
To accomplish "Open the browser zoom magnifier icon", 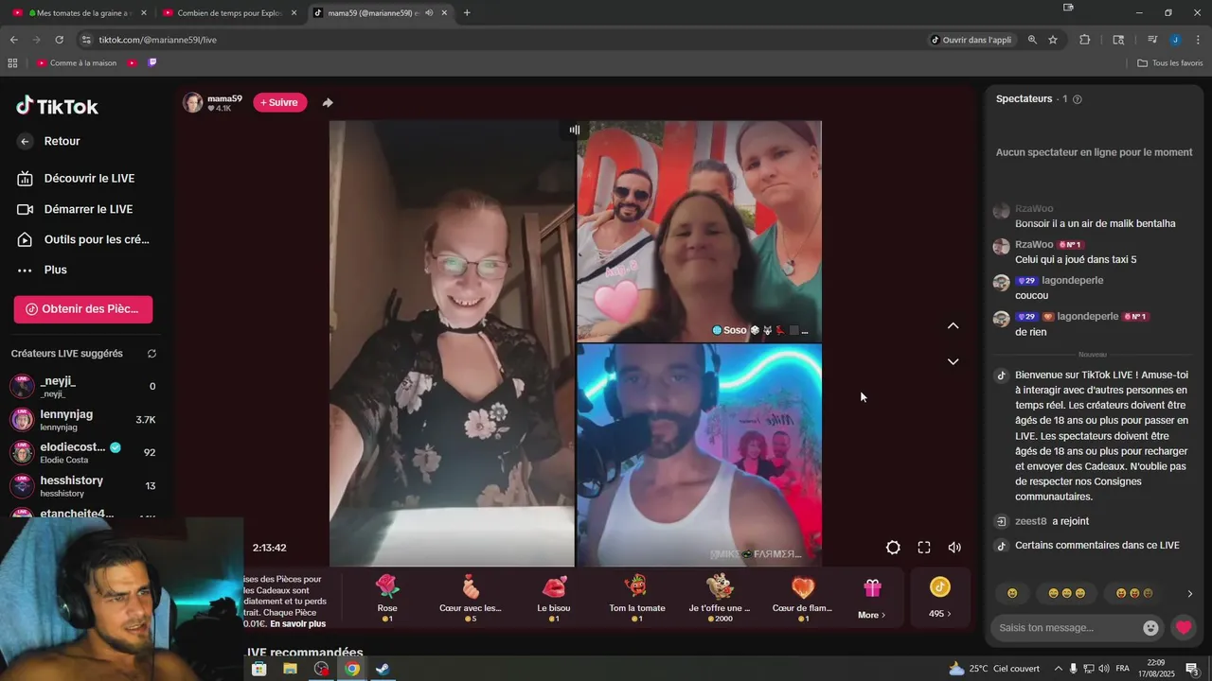I will point(1032,40).
